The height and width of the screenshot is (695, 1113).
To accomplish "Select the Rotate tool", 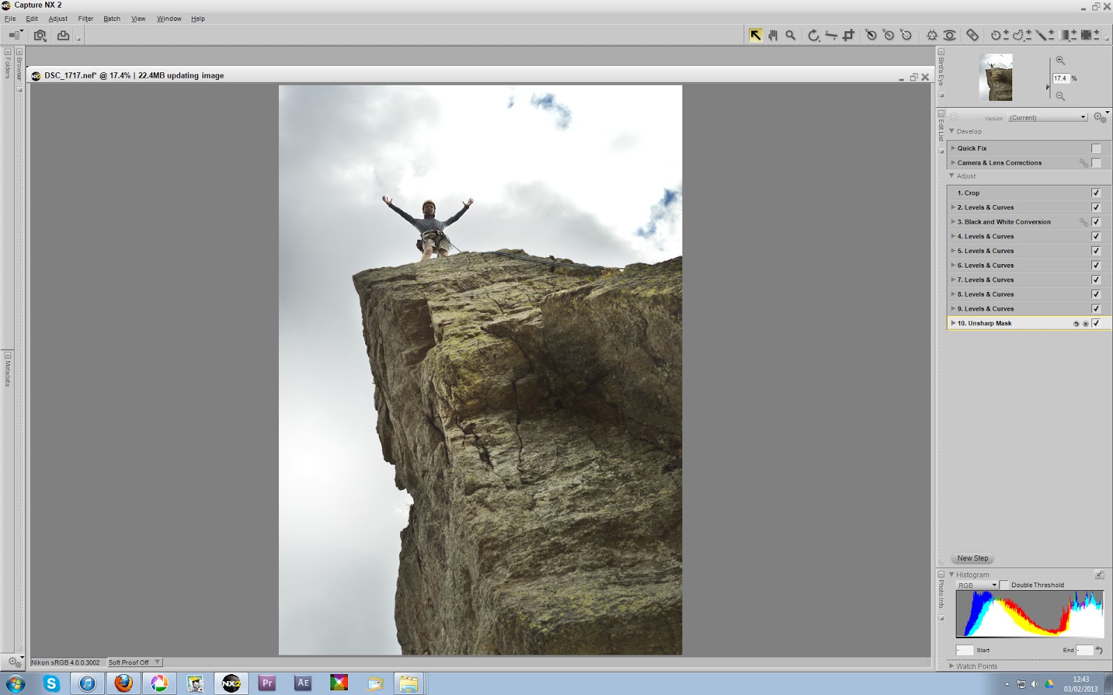I will click(x=812, y=35).
